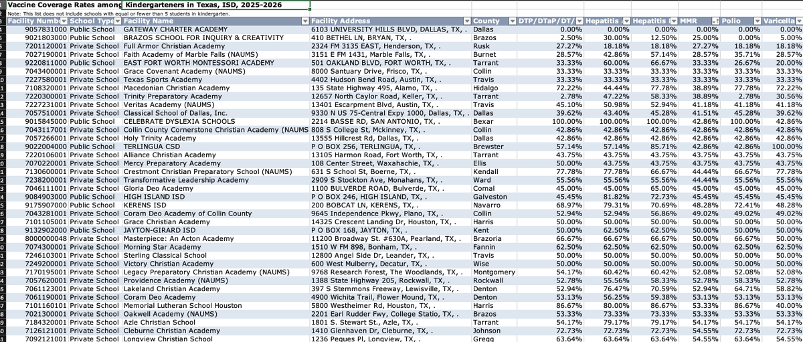Select address 2214 BASSE RD, SAN ANTONIO
This screenshot has width=803, height=342.
[391, 122]
